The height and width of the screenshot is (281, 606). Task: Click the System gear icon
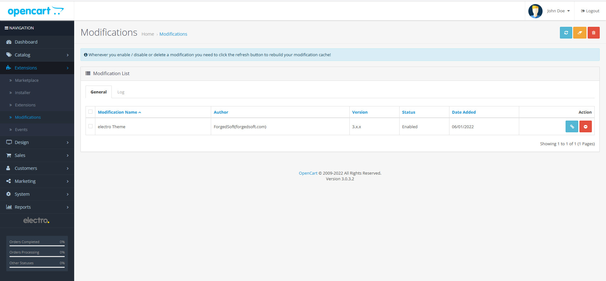[x=9, y=194]
